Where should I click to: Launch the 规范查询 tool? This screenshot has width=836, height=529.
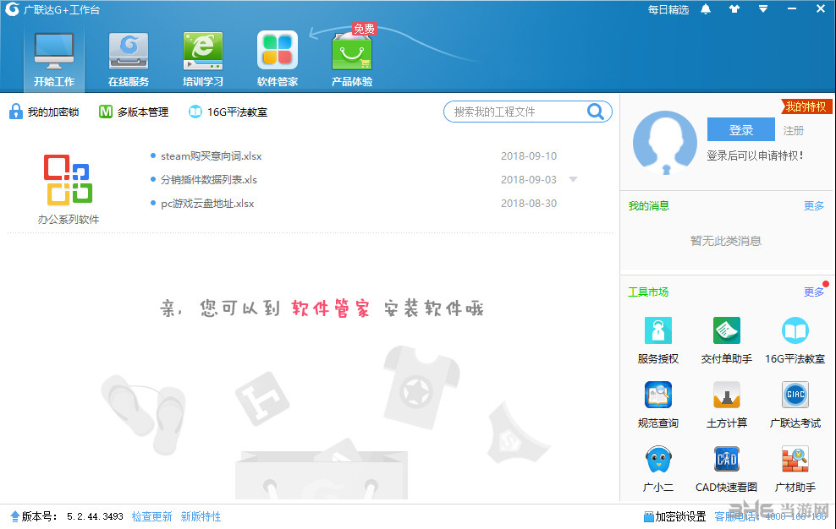[x=658, y=405]
